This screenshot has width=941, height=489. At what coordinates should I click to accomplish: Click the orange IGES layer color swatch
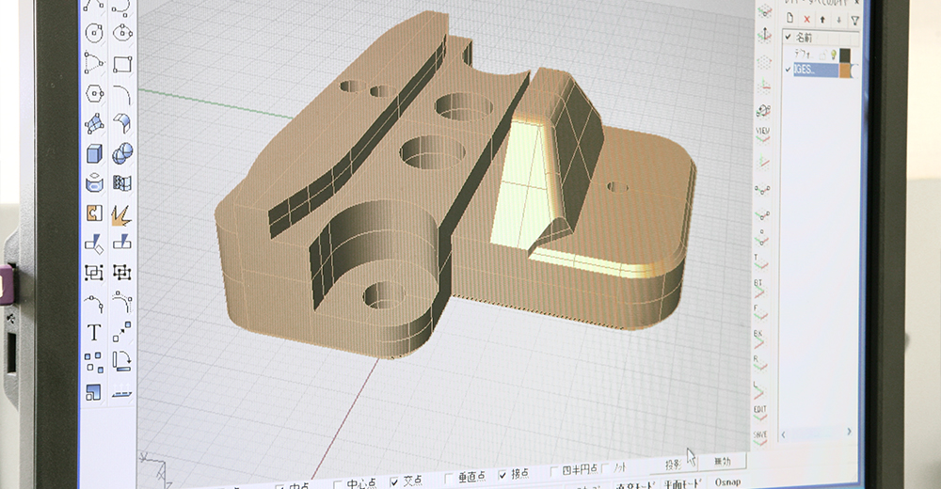(846, 71)
